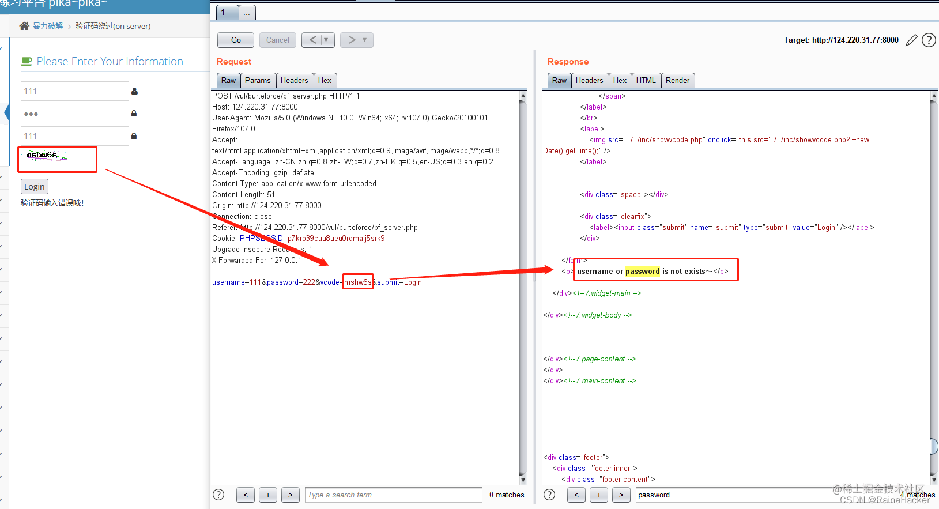939x509 pixels.
Task: Switch to Response Render tab
Action: [678, 80]
